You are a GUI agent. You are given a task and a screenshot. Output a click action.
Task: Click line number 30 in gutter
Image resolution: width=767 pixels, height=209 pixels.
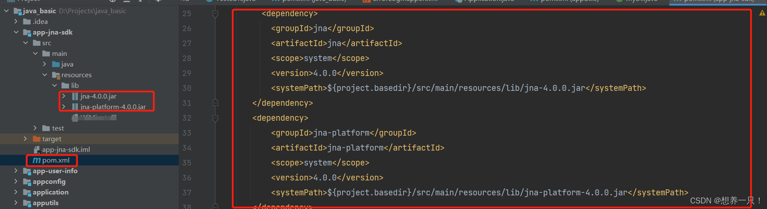[x=187, y=88]
